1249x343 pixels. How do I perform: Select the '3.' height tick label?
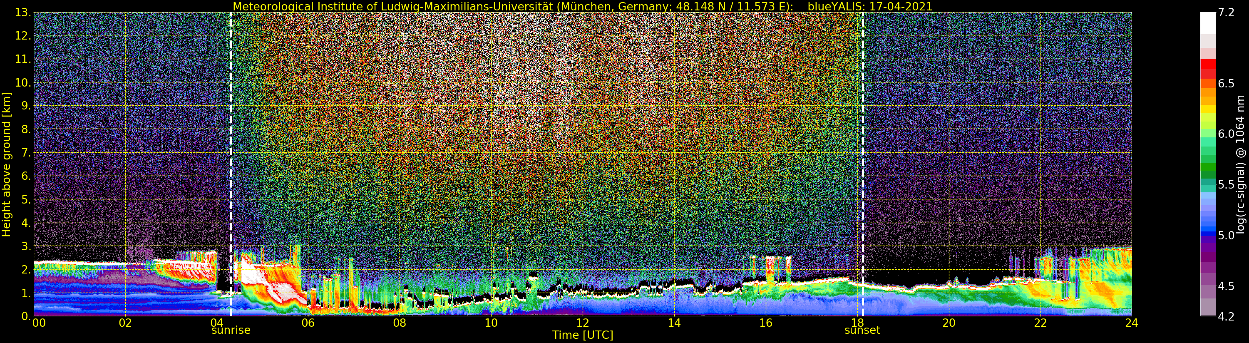[26, 246]
